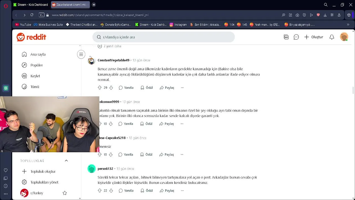Viewport: 355px width, 200px height.
Task: Open more options on ConstantVegetable49's comment
Action: pyautogui.click(x=182, y=87)
